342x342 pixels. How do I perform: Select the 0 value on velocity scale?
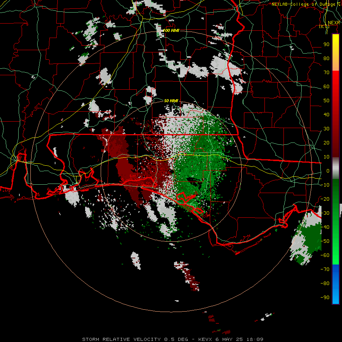328,171
